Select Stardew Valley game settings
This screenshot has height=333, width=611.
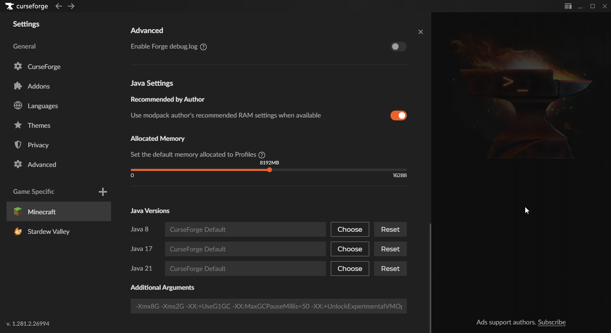(59, 231)
